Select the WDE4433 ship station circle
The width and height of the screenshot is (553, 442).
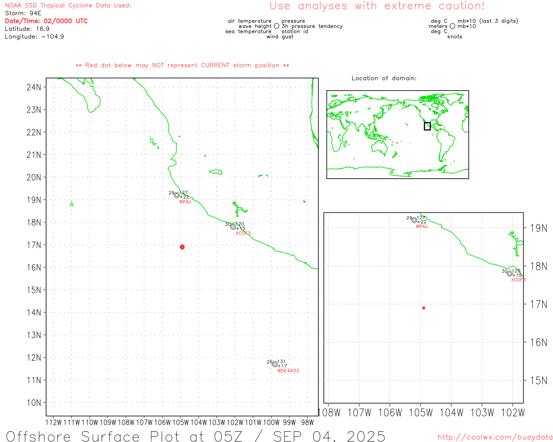click(275, 364)
